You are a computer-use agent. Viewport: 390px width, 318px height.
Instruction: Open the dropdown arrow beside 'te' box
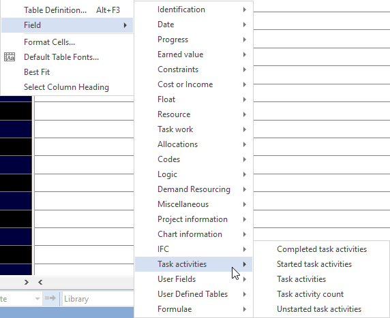click(x=37, y=299)
